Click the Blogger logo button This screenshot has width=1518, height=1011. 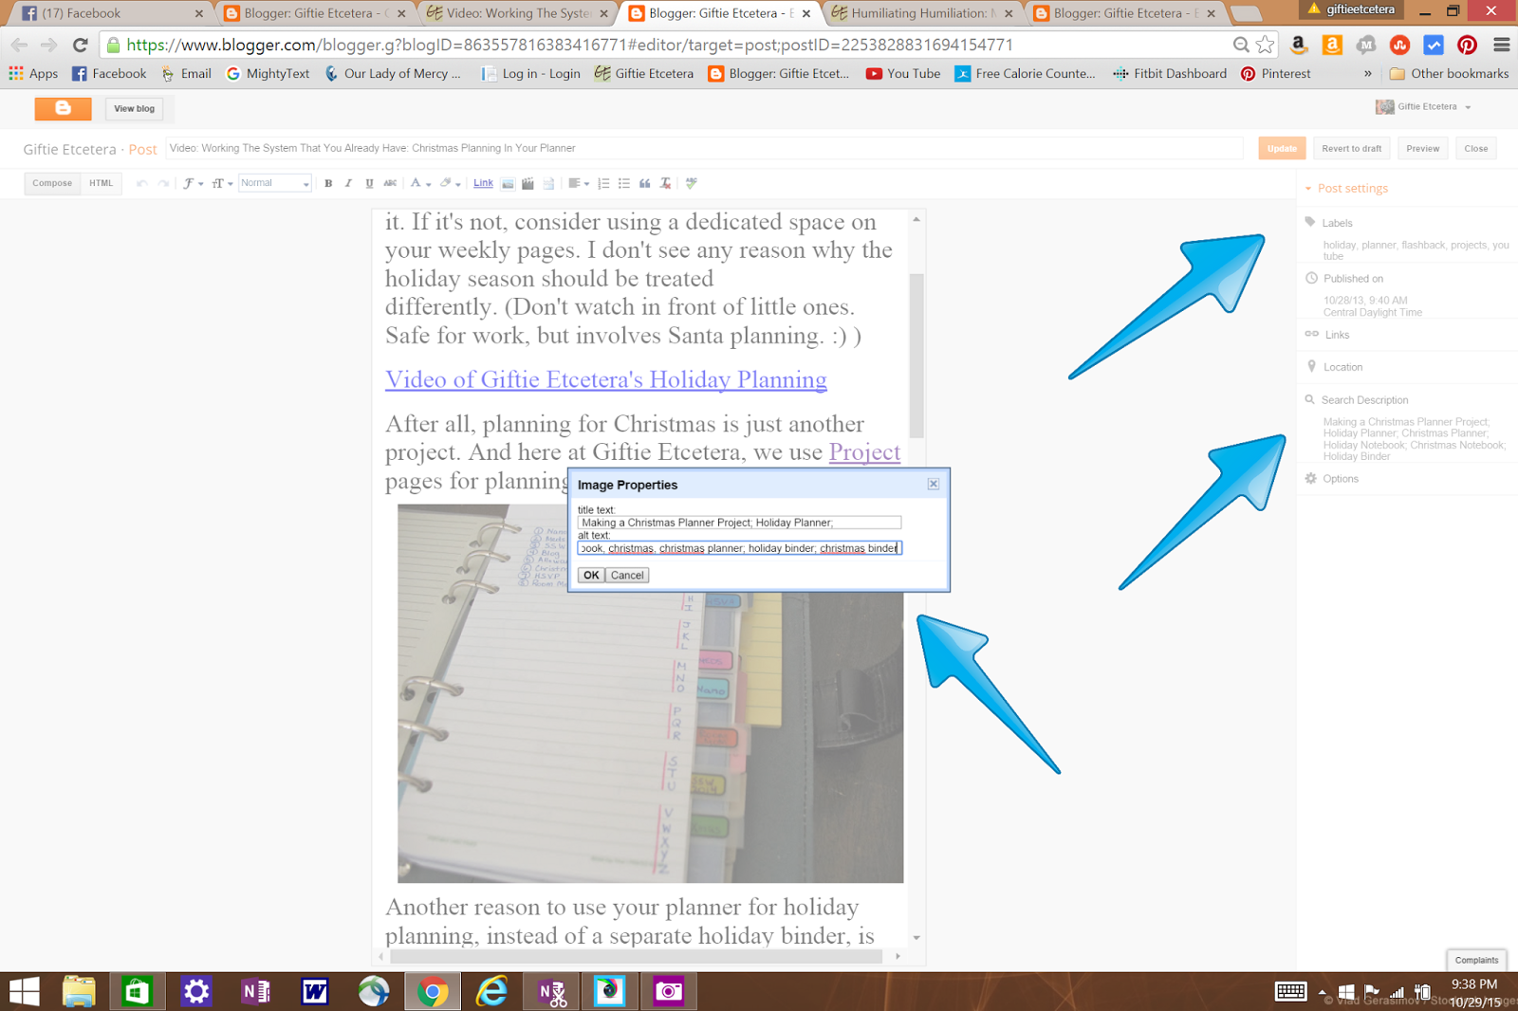coord(63,108)
